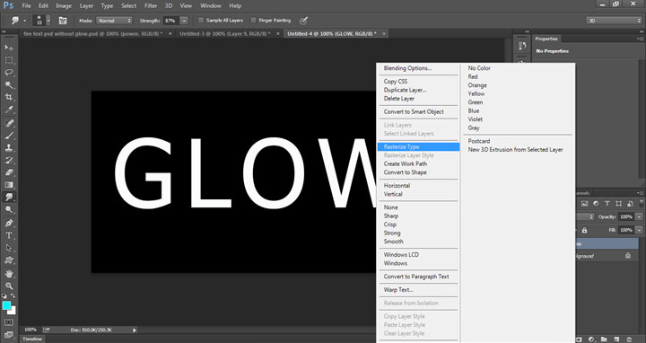Image resolution: width=646 pixels, height=343 pixels.
Task: Open the Fill dropdown arrow
Action: pos(639,230)
